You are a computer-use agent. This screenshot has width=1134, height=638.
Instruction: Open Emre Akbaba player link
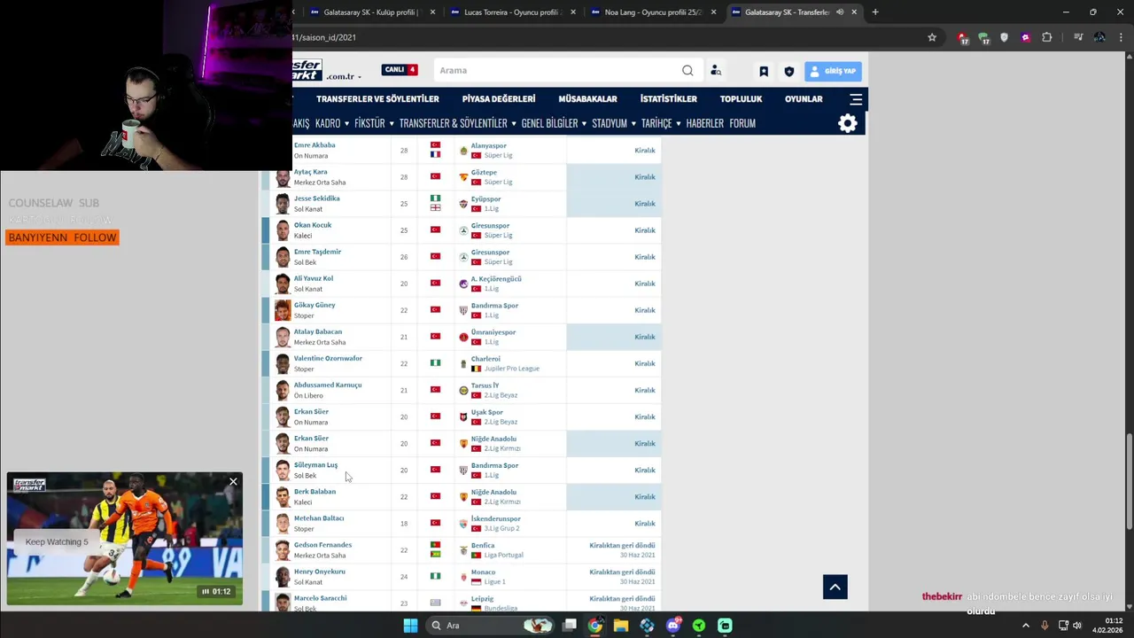(x=315, y=145)
